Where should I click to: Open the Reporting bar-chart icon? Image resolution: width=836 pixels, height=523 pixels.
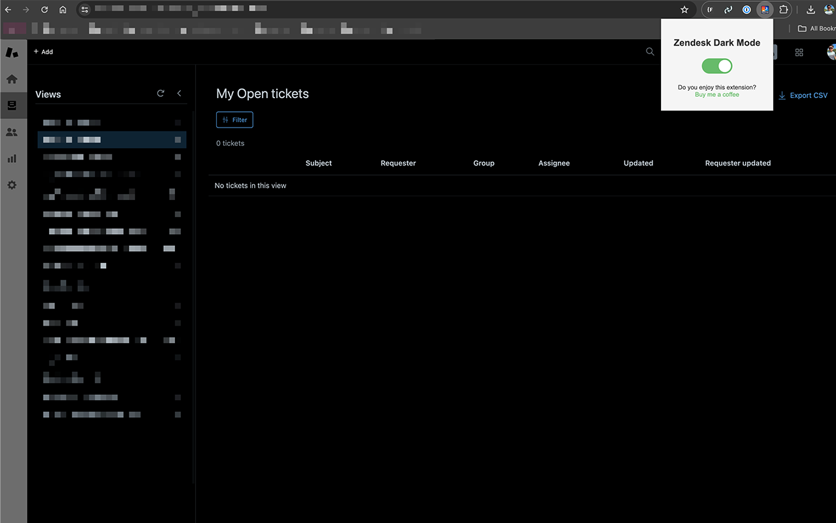tap(12, 158)
